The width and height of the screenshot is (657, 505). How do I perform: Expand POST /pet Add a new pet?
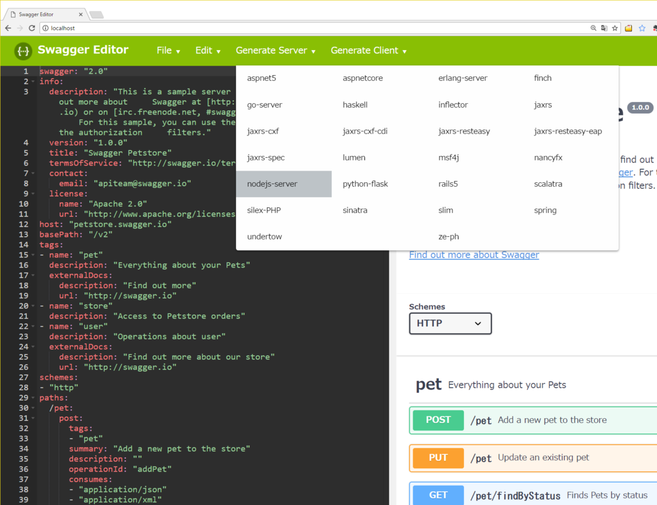tap(533, 420)
